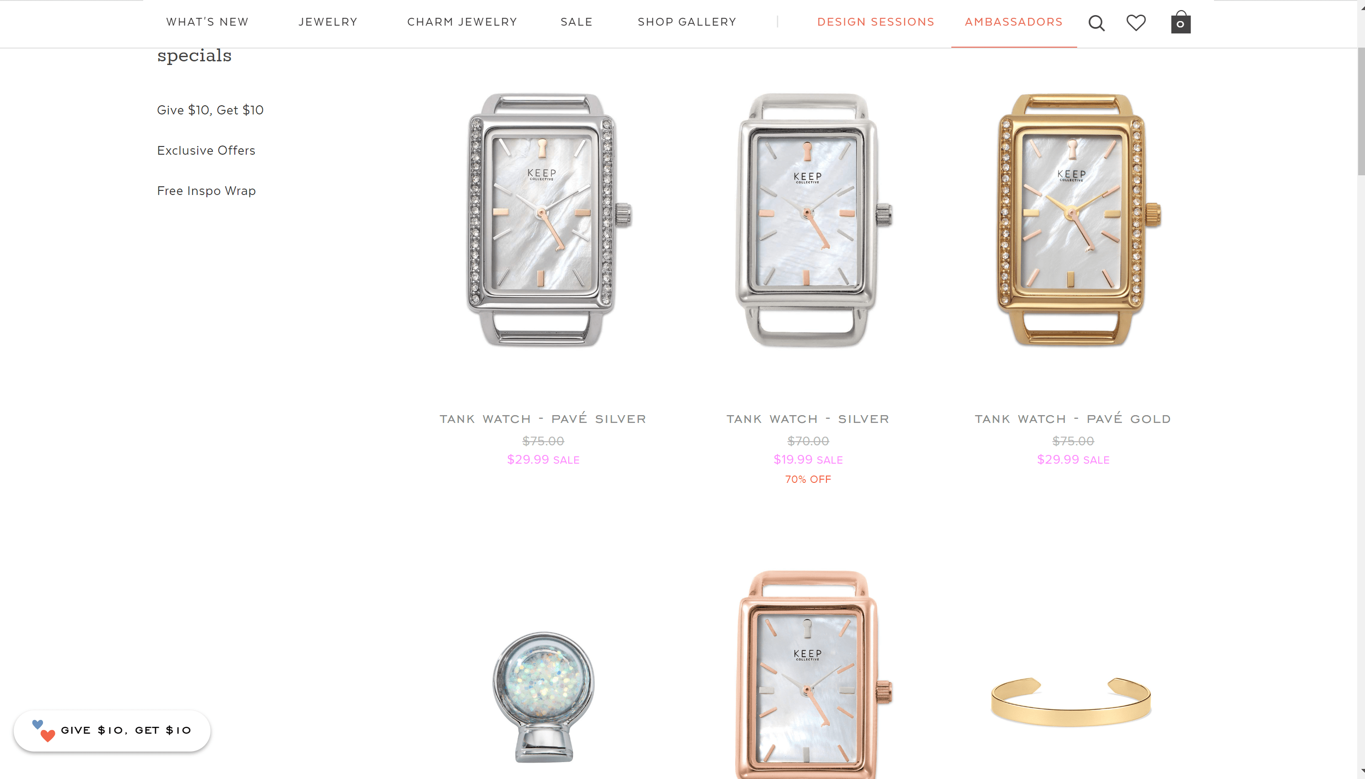The height and width of the screenshot is (779, 1365).
Task: Click the page vertical scrollbar thumb
Action: pyautogui.click(x=1361, y=111)
